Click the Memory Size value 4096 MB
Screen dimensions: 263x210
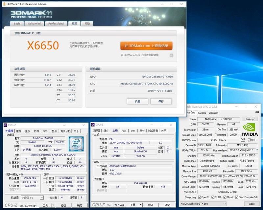point(207,171)
